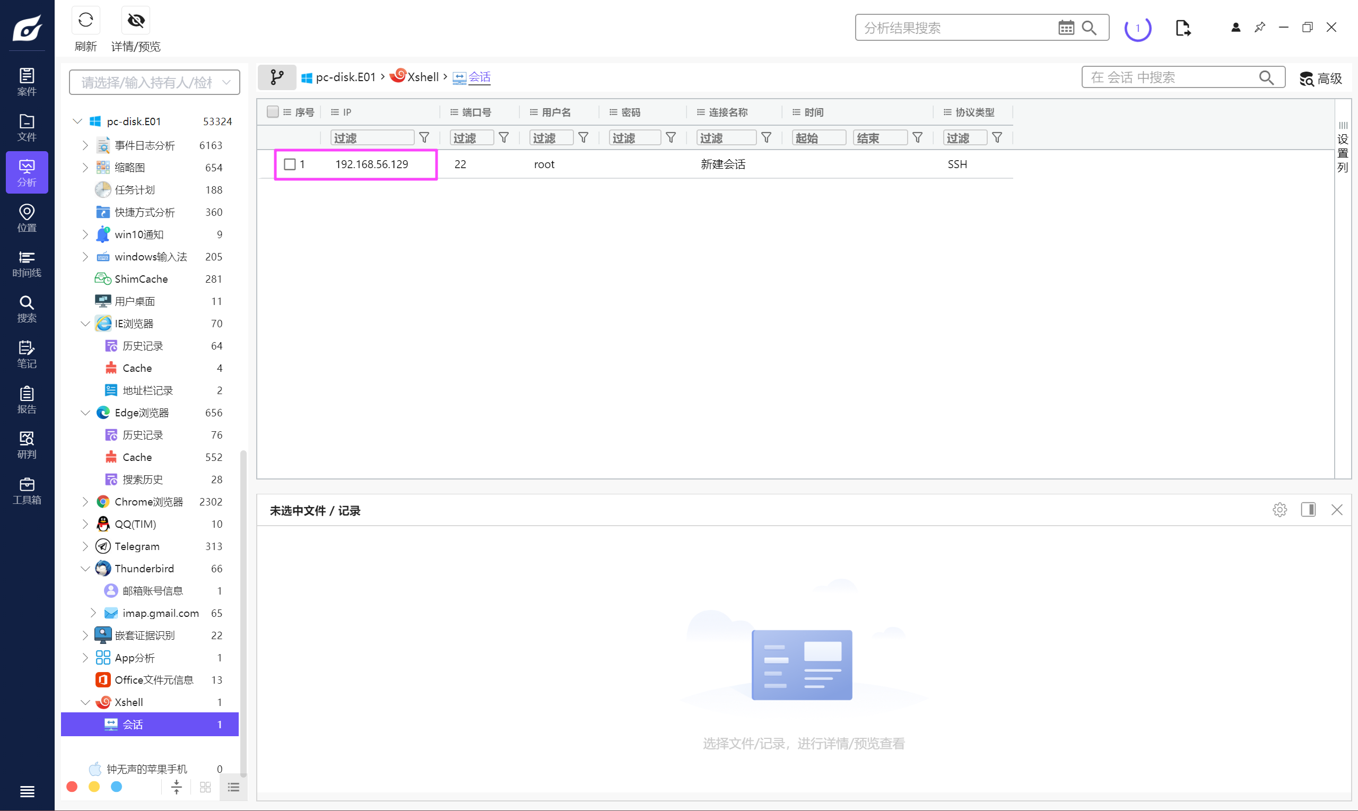Collapse the pc-disk.E01 tree node

(x=77, y=121)
